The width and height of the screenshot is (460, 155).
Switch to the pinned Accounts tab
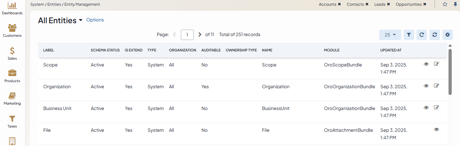click(327, 4)
